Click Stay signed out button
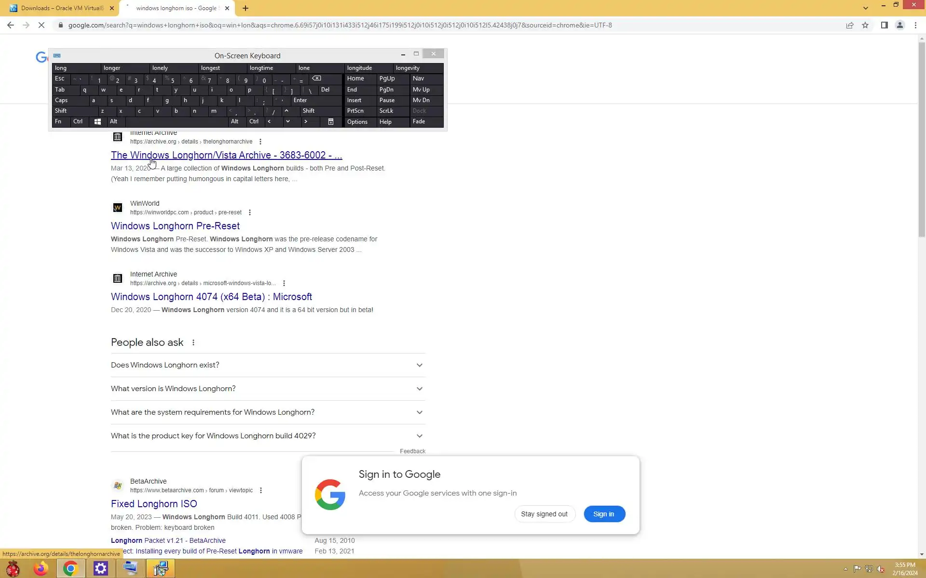This screenshot has height=578, width=926. tap(544, 514)
